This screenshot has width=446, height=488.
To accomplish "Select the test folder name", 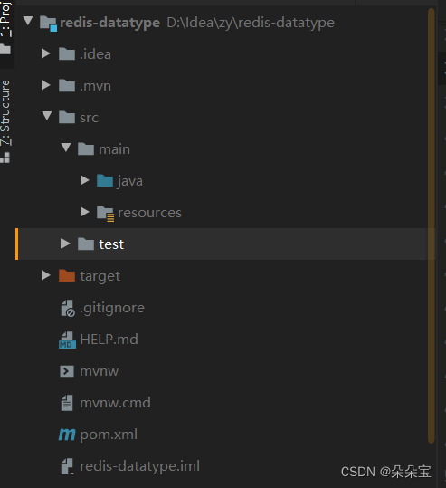I will pos(111,245).
